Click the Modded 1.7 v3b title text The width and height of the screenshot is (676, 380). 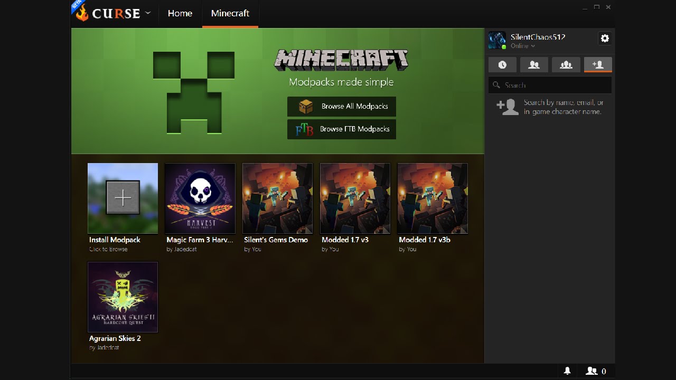(425, 240)
